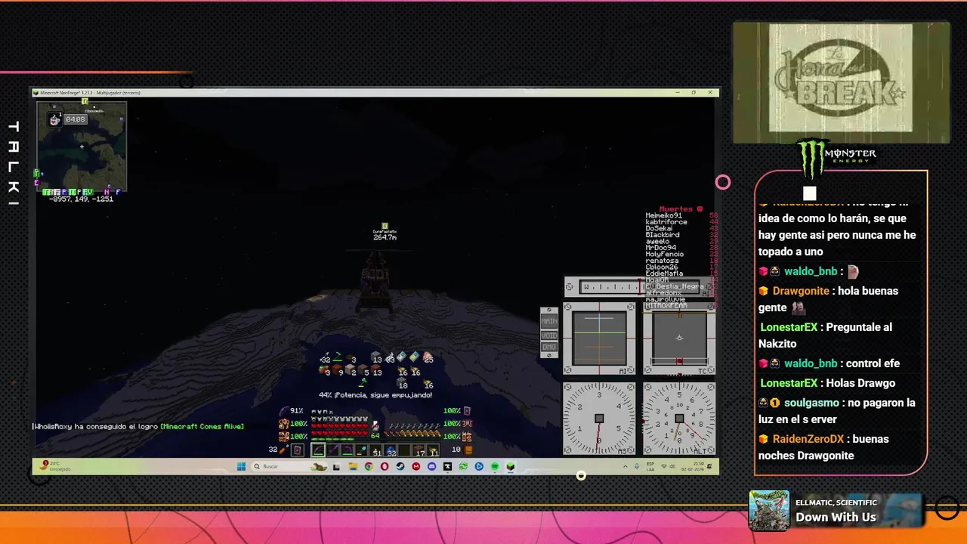Click the network Wi-Fi tray icon
This screenshot has width=967, height=544.
pos(664,466)
